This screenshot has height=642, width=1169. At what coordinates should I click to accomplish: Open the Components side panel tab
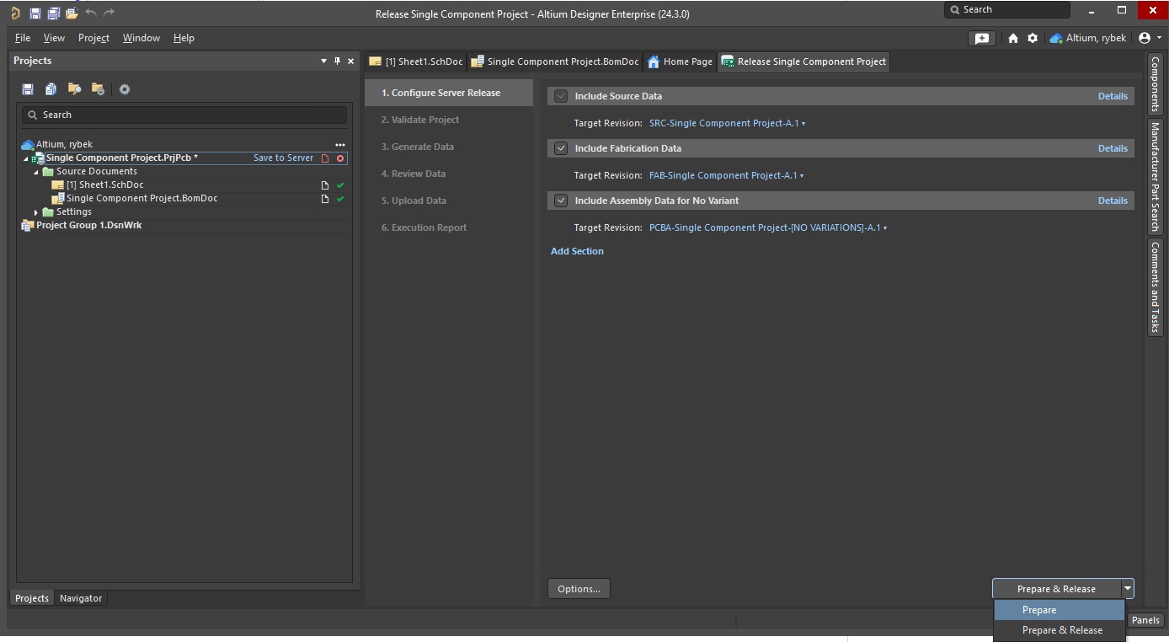pos(1156,84)
